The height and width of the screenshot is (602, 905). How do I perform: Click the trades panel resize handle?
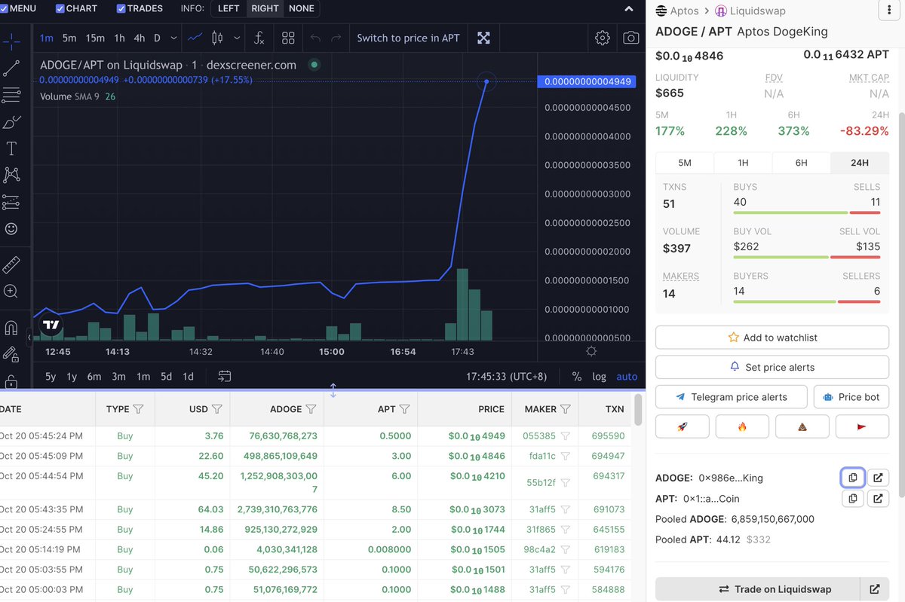click(333, 390)
